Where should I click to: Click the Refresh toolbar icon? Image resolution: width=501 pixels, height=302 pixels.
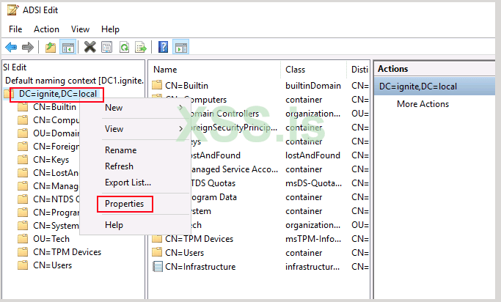[124, 48]
